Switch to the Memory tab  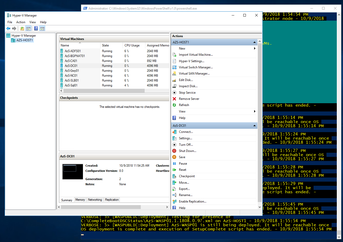point(80,199)
